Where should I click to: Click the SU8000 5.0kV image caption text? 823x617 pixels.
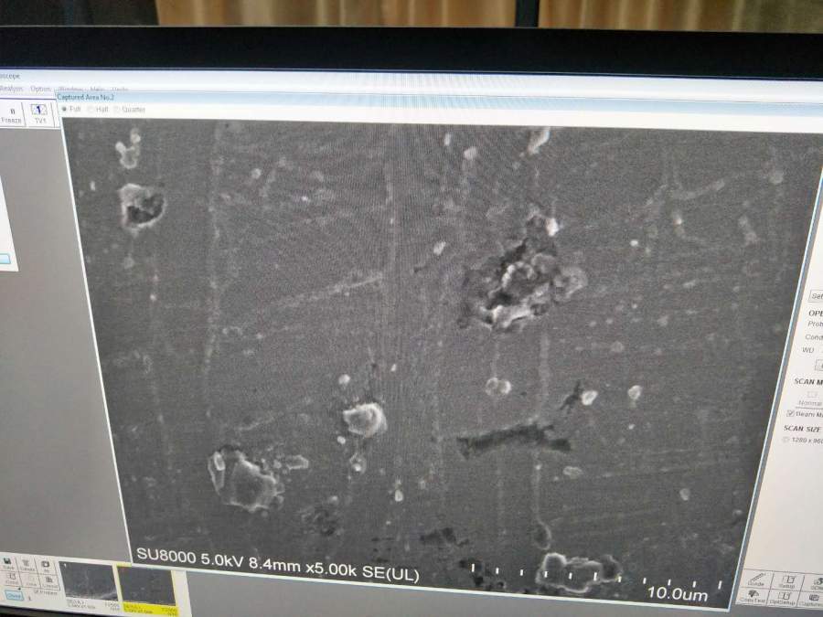(x=278, y=566)
